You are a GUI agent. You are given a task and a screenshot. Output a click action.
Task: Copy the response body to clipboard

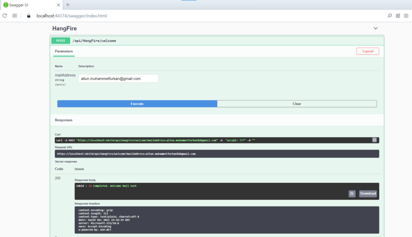(352, 194)
